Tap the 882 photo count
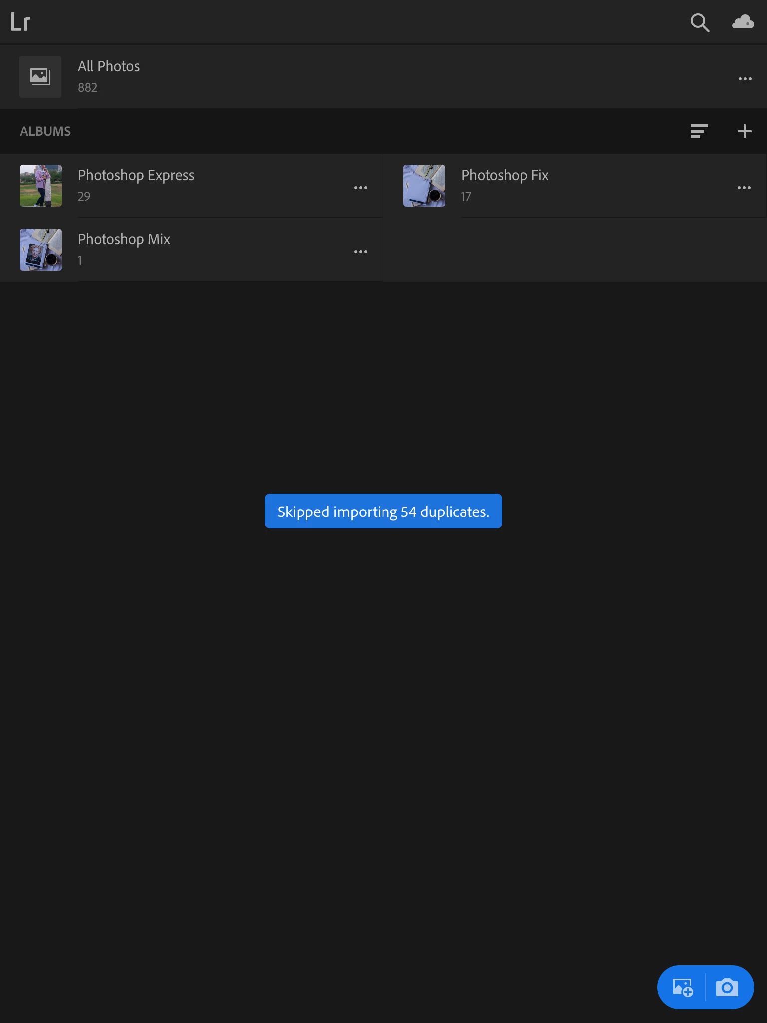 pyautogui.click(x=87, y=88)
